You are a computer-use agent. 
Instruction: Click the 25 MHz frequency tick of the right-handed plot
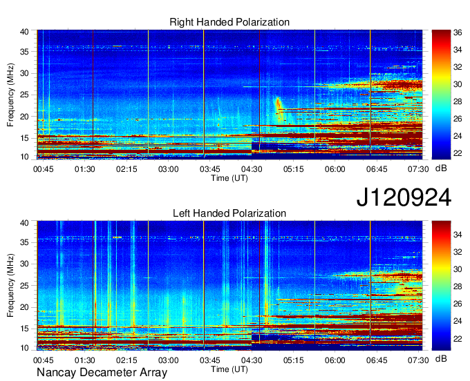[x=24, y=95]
